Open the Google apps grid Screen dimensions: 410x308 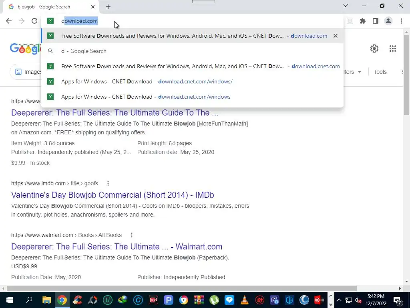[392, 49]
